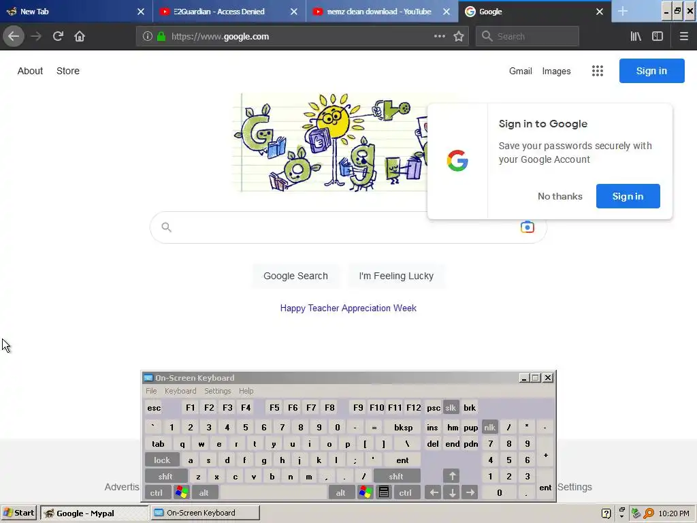
Task: Open the About link
Action: (30, 71)
